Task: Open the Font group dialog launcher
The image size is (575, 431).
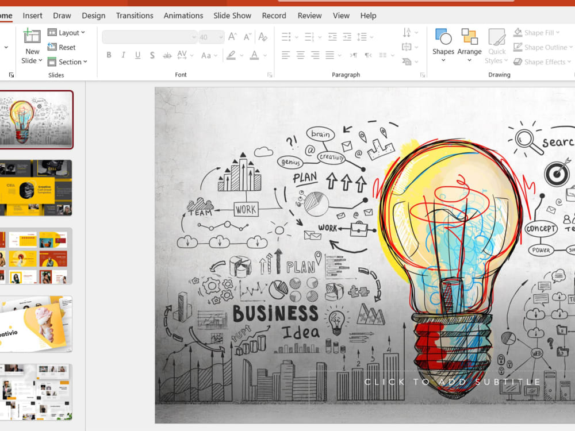Action: click(270, 75)
